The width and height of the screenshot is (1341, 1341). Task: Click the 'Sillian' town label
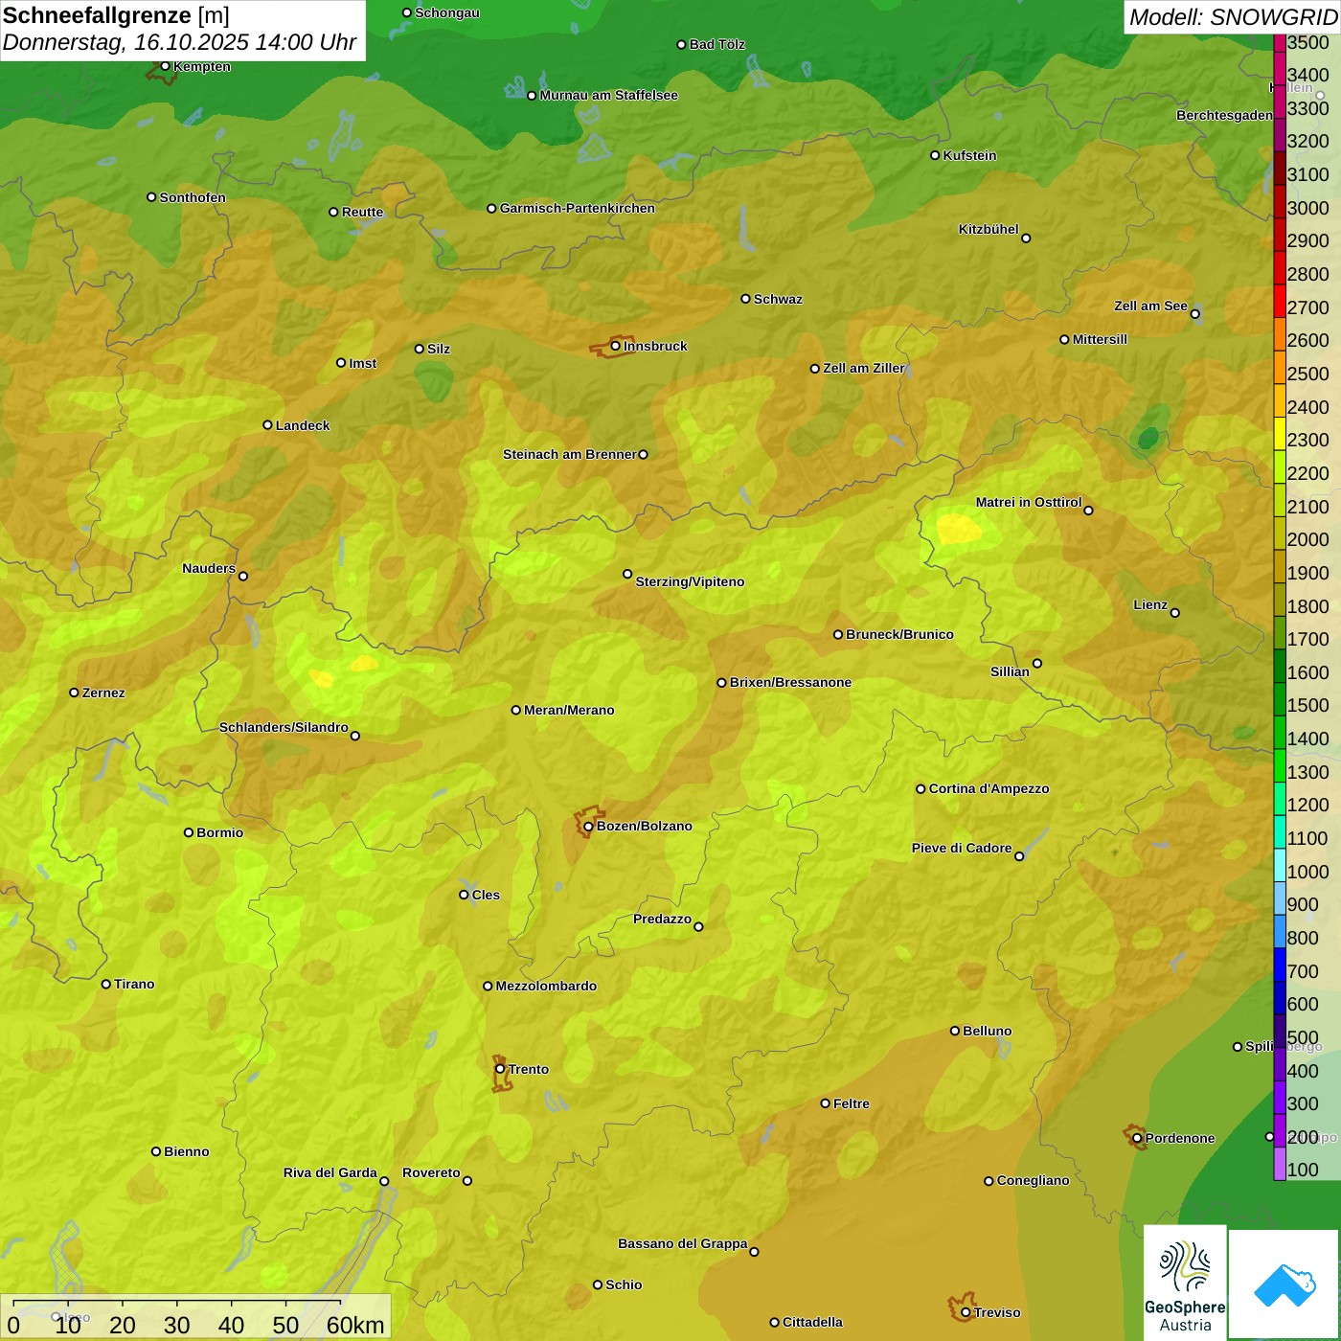click(x=1010, y=671)
